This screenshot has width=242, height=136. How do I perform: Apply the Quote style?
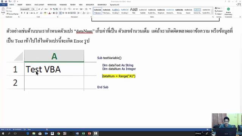(188, 11)
